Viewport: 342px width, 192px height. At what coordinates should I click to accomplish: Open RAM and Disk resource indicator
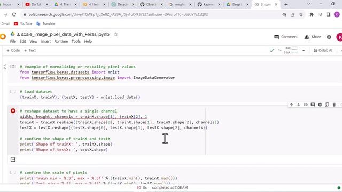[291, 50]
